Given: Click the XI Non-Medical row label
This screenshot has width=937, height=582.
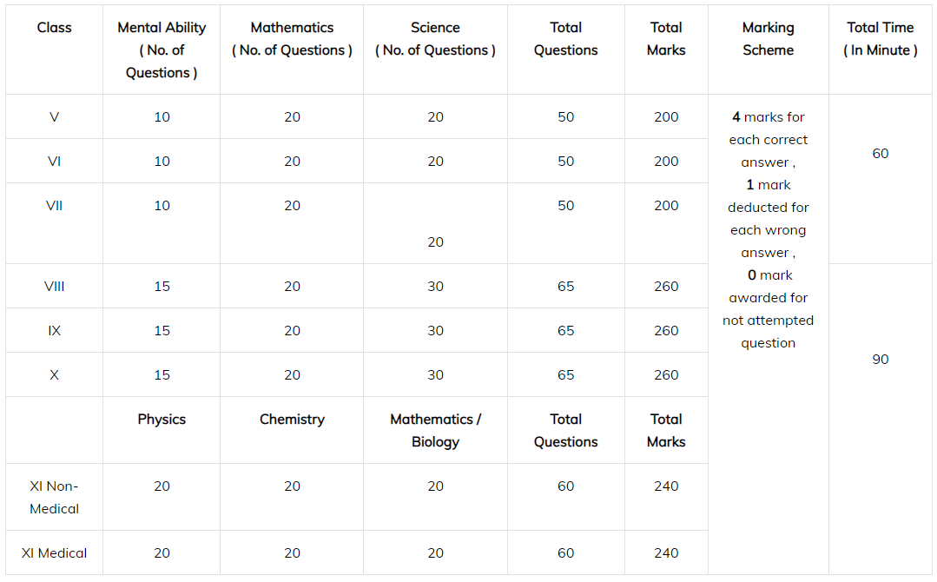Looking at the screenshot, I should pos(54,498).
